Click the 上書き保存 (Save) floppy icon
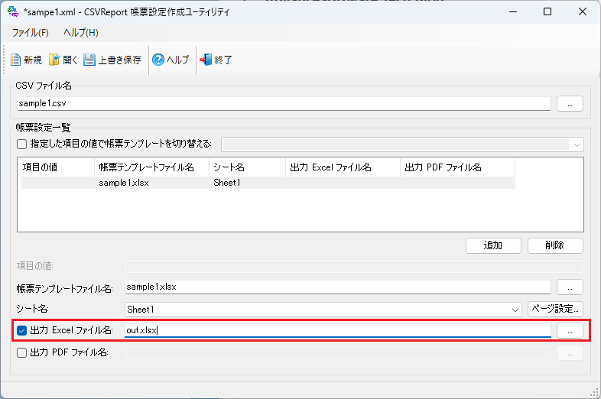This screenshot has width=601, height=399. [x=89, y=60]
